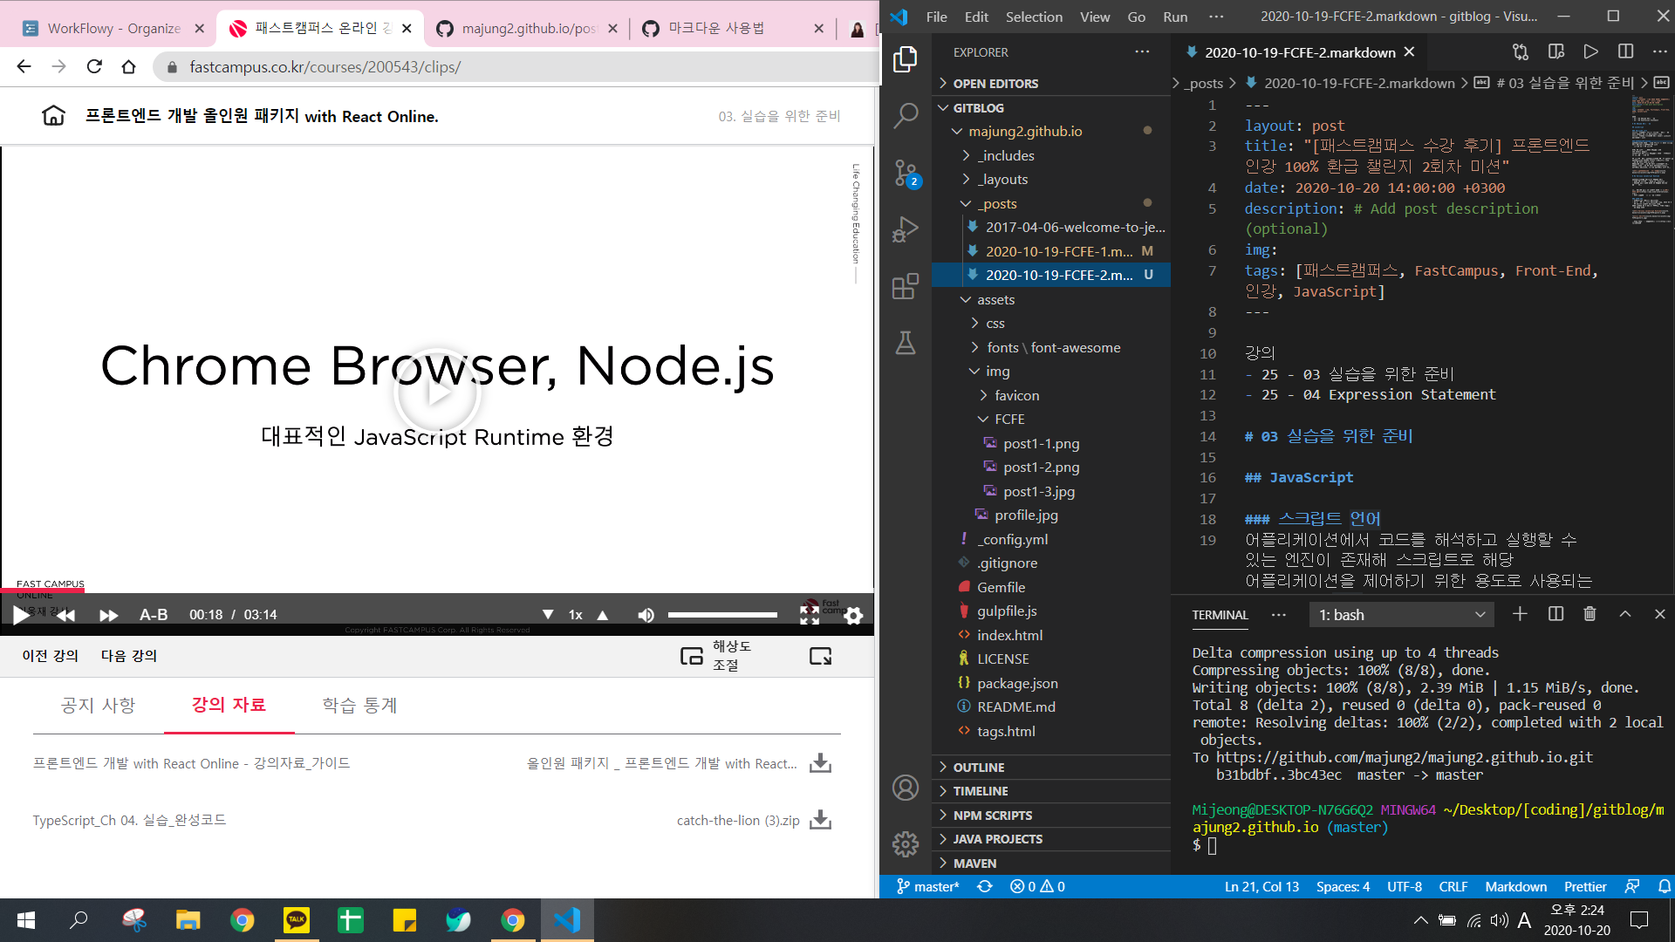
Task: Select the 공지 사항 tab
Action: [x=99, y=705]
